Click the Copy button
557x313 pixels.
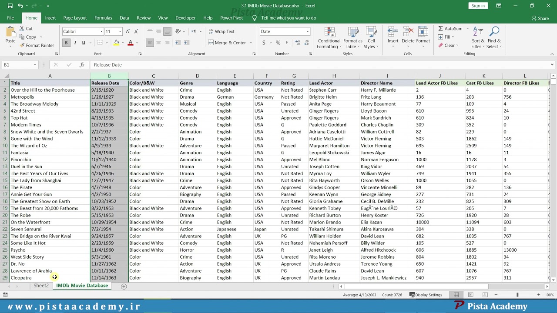pos(28,37)
